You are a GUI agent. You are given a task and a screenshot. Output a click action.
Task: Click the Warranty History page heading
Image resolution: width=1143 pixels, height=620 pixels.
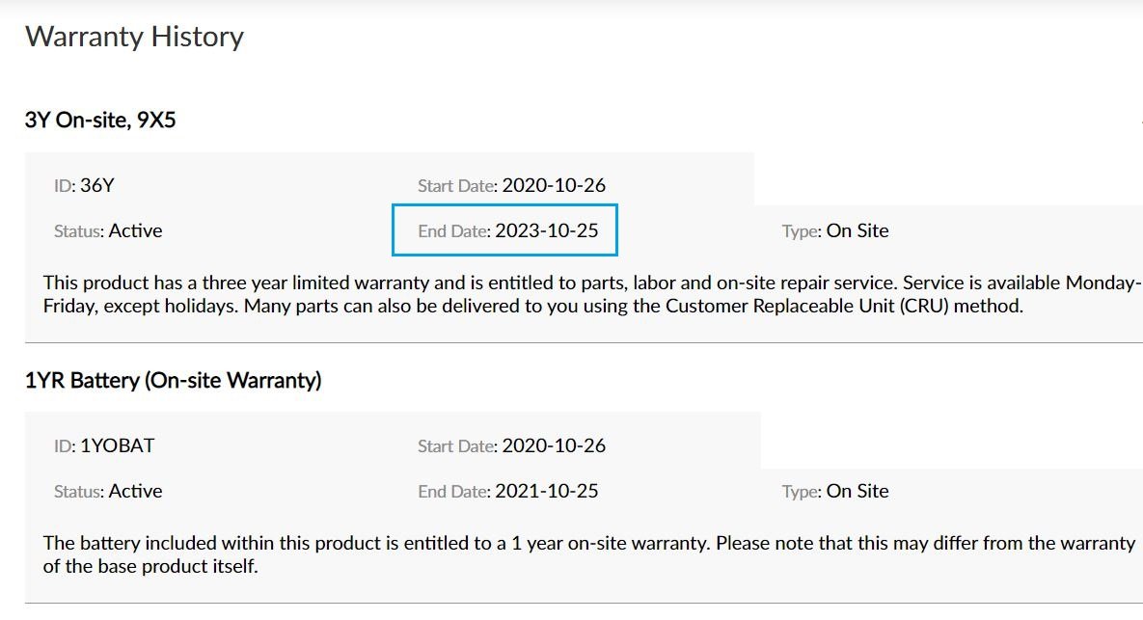134,37
